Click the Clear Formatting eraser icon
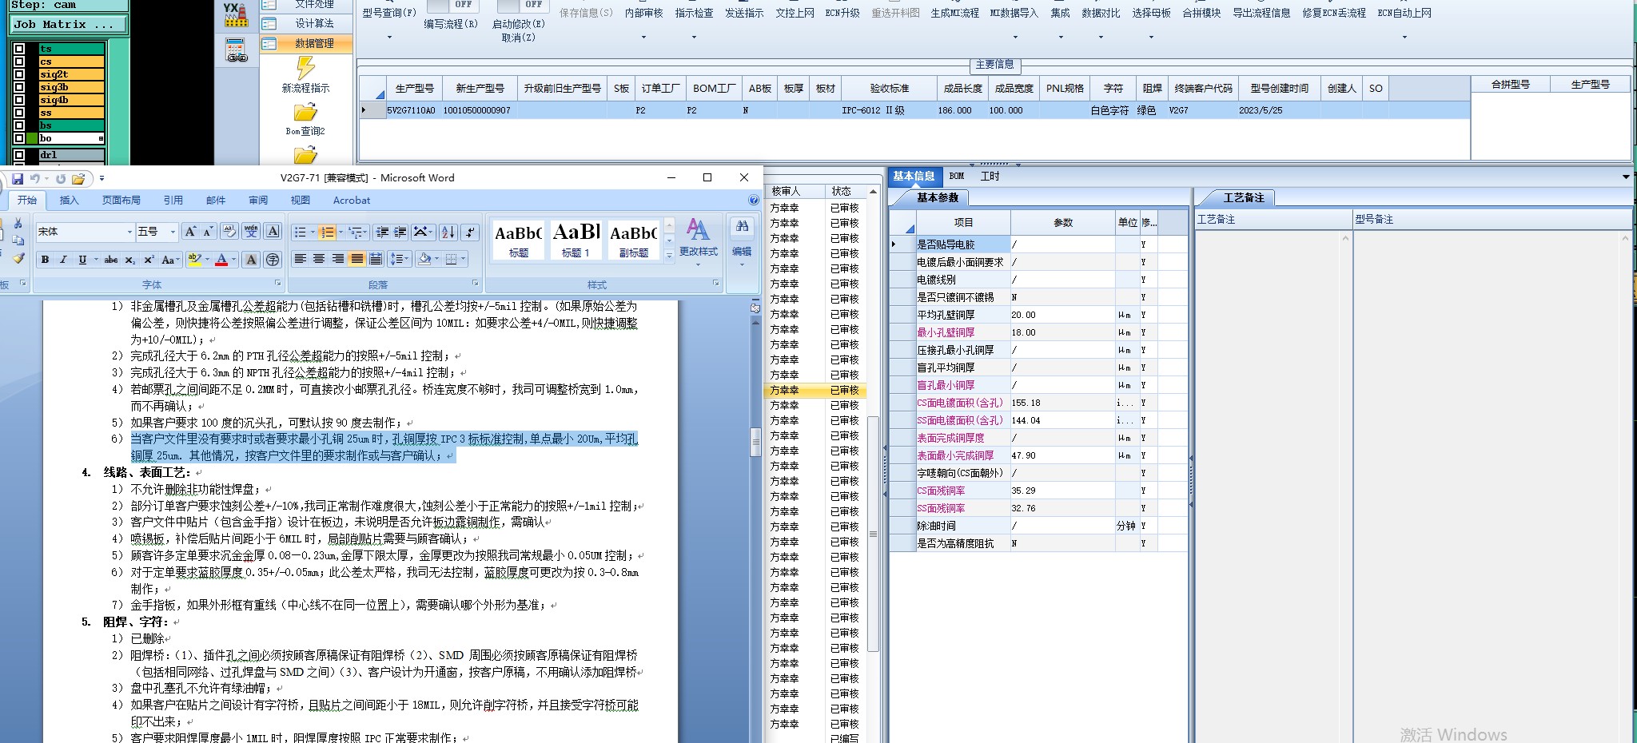 click(x=229, y=232)
